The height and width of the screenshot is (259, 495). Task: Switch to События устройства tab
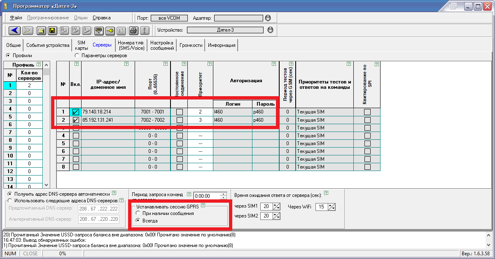coord(48,45)
